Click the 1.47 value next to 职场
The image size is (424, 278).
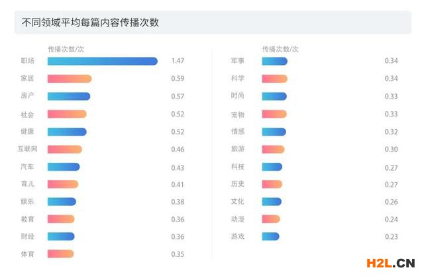pyautogui.click(x=178, y=61)
